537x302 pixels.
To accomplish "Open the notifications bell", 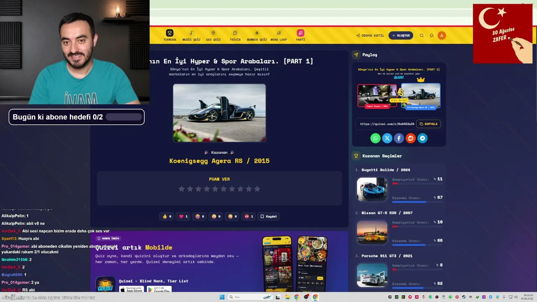I will pyautogui.click(x=432, y=36).
